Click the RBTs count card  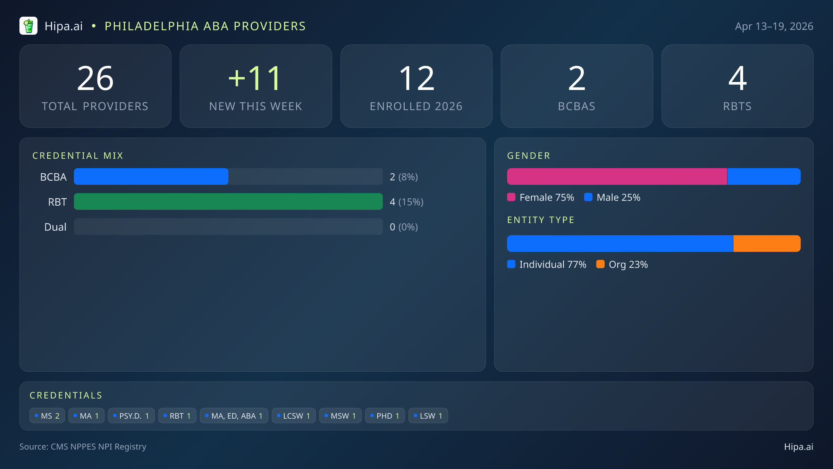[737, 86]
